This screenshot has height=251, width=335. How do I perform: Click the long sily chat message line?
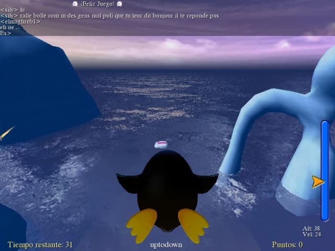point(109,16)
